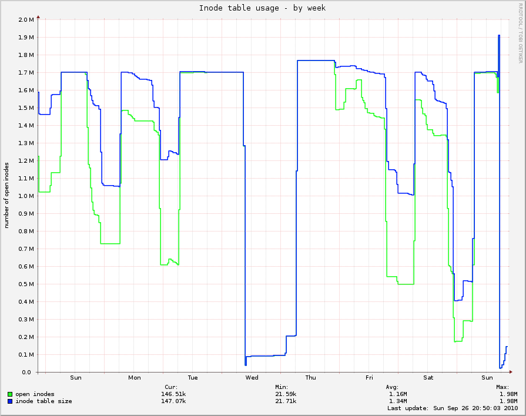Click the 0.5 M y-axis tick label

[x=26, y=284]
